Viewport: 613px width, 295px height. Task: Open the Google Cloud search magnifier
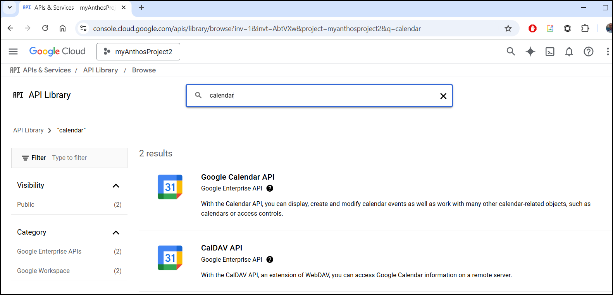click(x=511, y=51)
